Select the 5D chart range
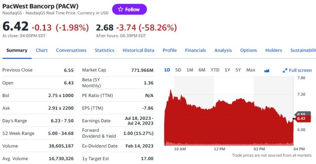Viewport: 316px width, 164px height. [x=178, y=70]
